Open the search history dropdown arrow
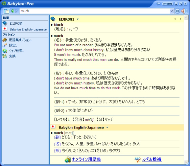The width and height of the screenshot is (190, 166). point(172,11)
